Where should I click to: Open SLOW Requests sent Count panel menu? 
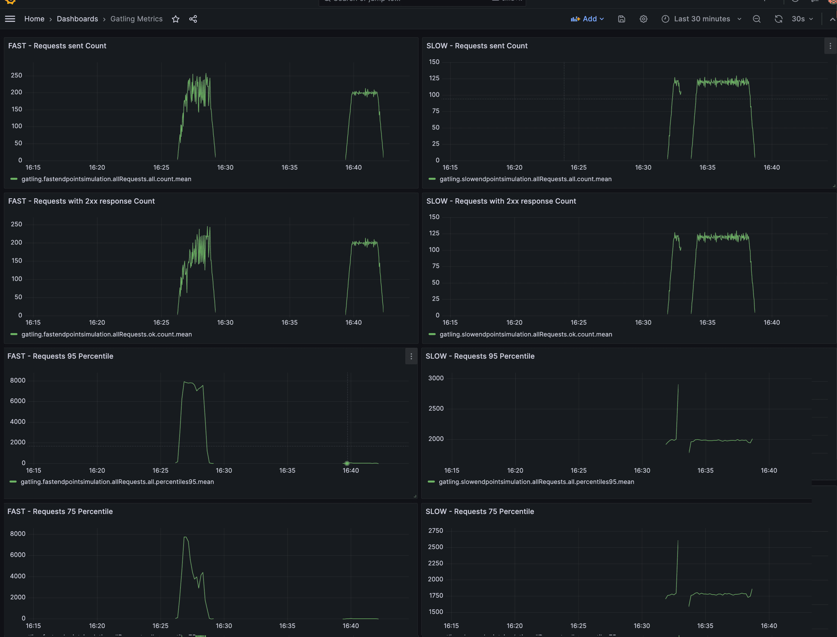(x=830, y=46)
